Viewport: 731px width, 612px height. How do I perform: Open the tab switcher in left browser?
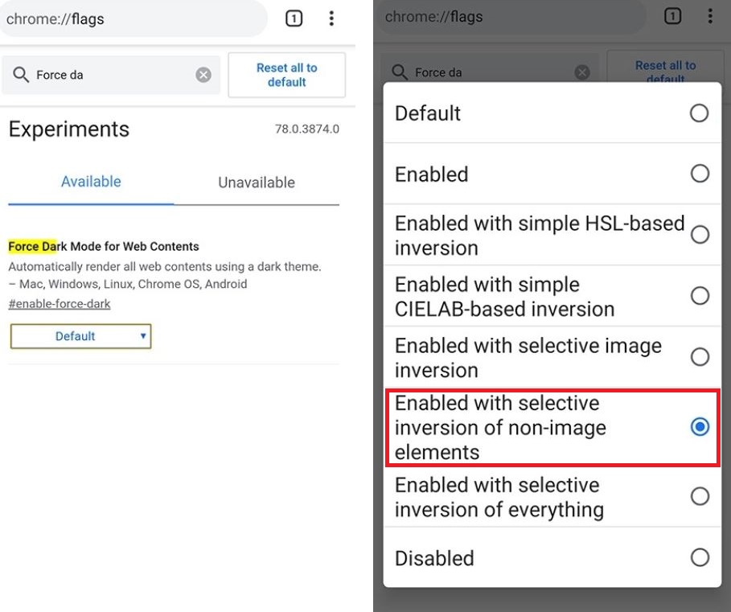click(294, 18)
